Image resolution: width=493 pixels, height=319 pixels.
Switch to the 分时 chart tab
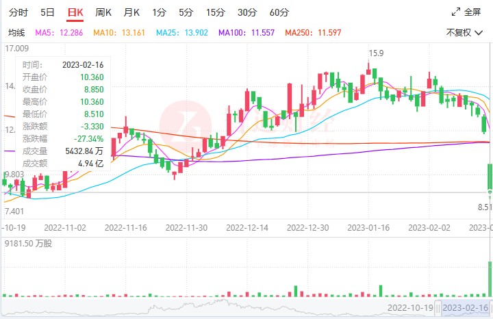(x=18, y=12)
